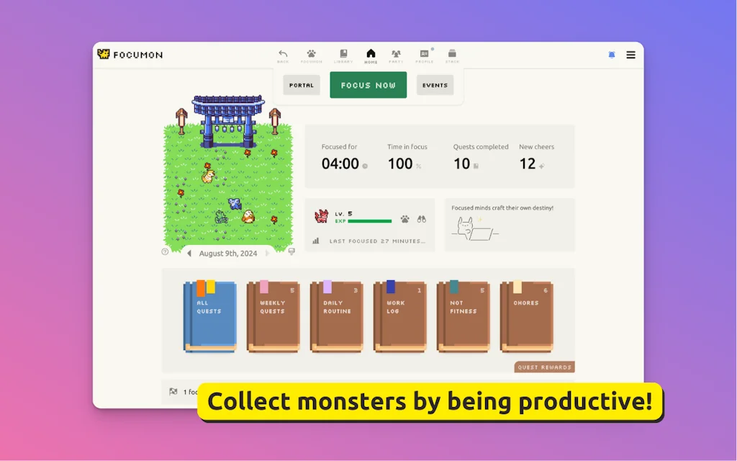Go to the Home screen
The image size is (737, 461).
tap(371, 55)
